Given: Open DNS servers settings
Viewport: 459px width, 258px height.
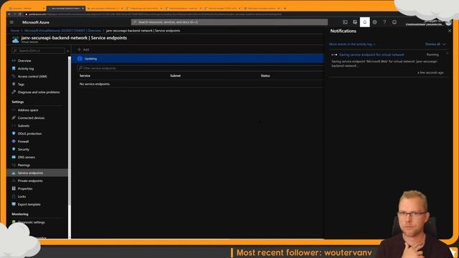Looking at the screenshot, I should point(27,158).
